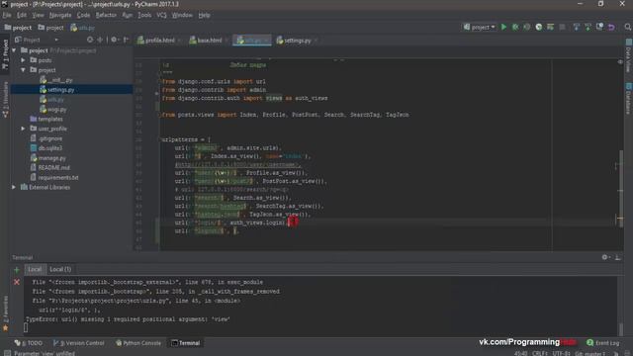Viewport: 633px width, 356px height.
Task: Select manage.py in the project tree
Action: pyautogui.click(x=48, y=158)
